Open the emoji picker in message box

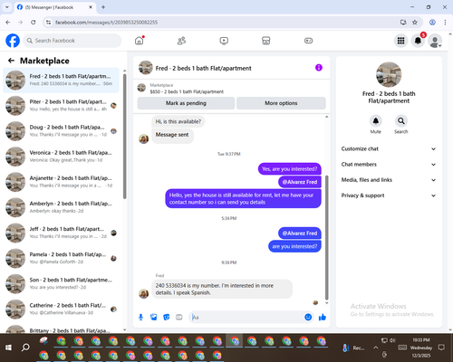[308, 317]
